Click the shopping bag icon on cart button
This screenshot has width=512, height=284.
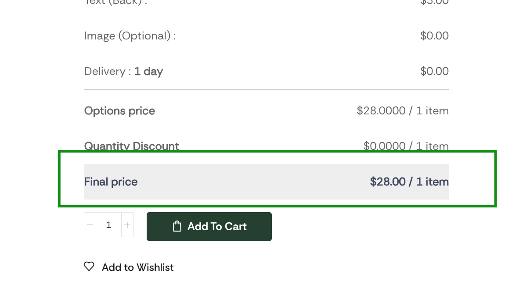[x=177, y=226]
